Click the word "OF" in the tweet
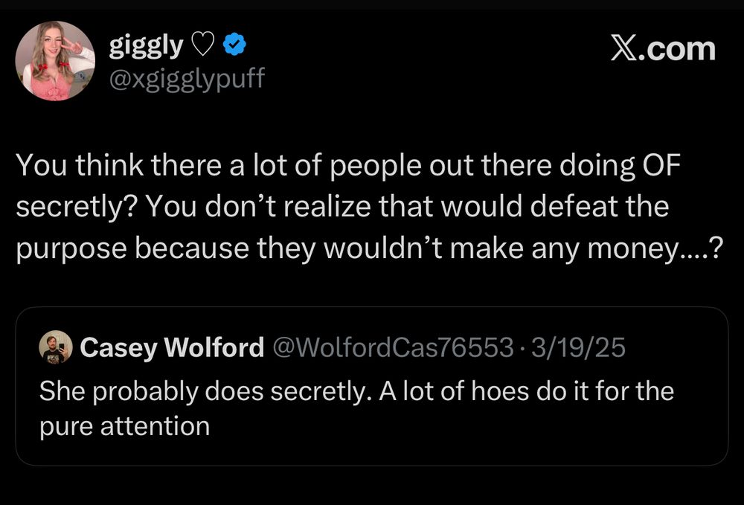 (x=660, y=166)
